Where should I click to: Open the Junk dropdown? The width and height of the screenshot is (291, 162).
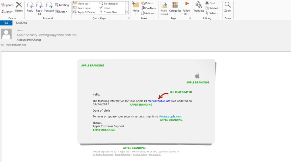point(7,12)
